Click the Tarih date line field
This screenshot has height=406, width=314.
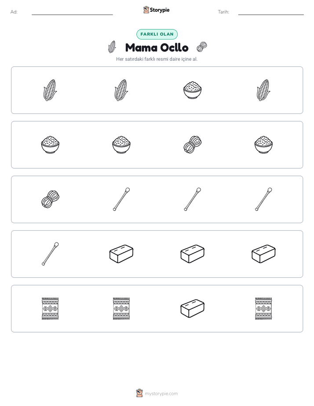point(271,12)
